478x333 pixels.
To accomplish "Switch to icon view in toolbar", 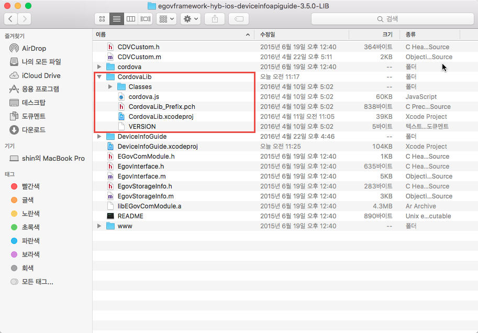I will pos(102,19).
